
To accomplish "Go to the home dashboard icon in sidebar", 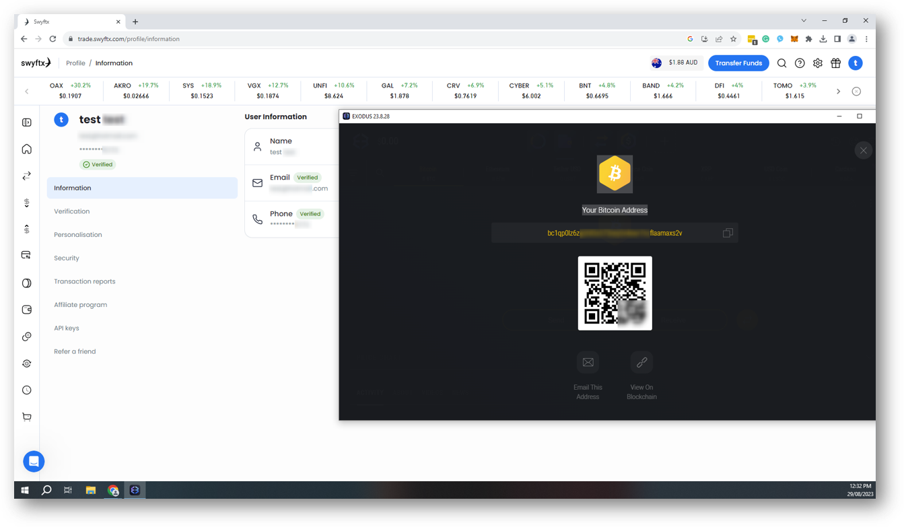I will [27, 149].
